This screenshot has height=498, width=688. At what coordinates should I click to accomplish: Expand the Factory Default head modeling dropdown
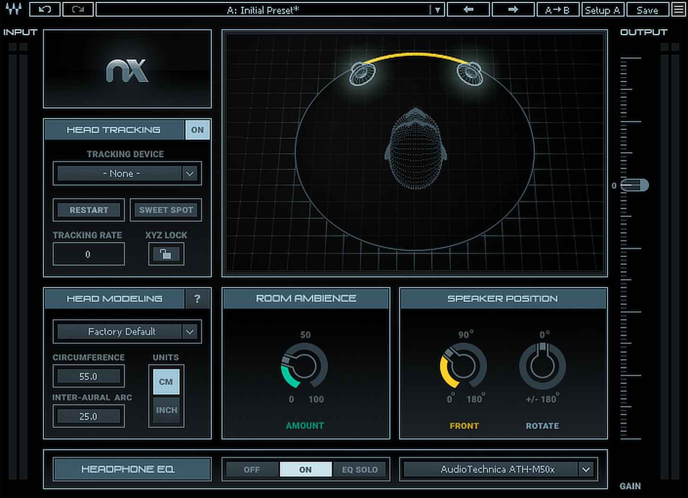[x=127, y=331]
